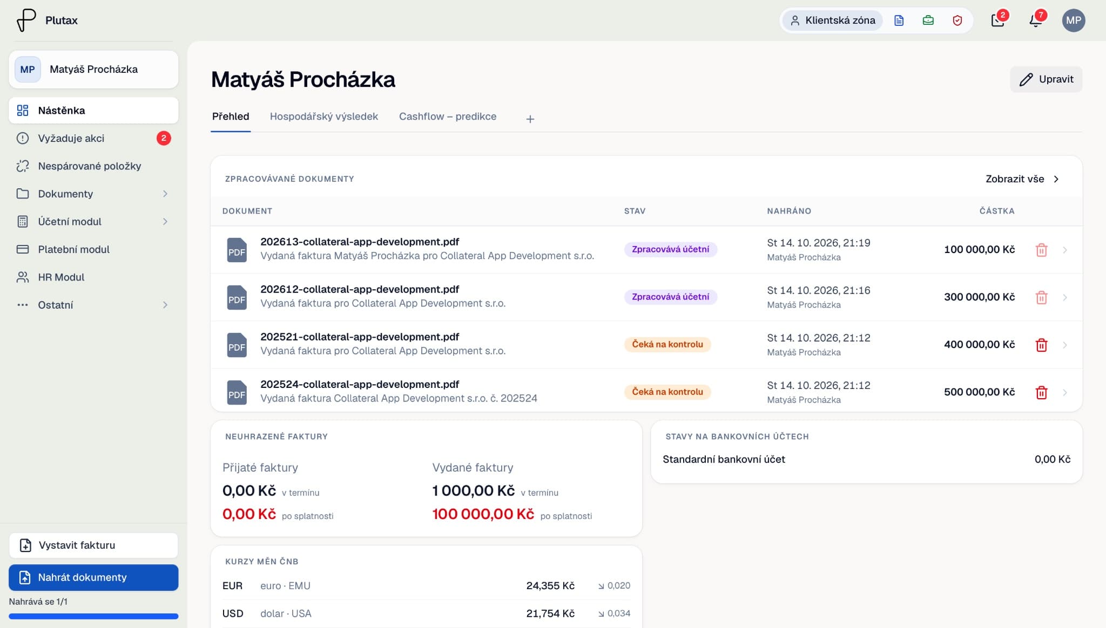Click the red shield icon in top bar

point(957,21)
